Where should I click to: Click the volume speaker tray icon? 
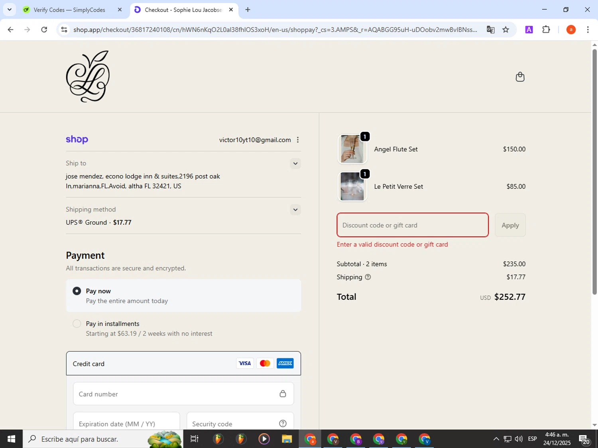pos(519,439)
